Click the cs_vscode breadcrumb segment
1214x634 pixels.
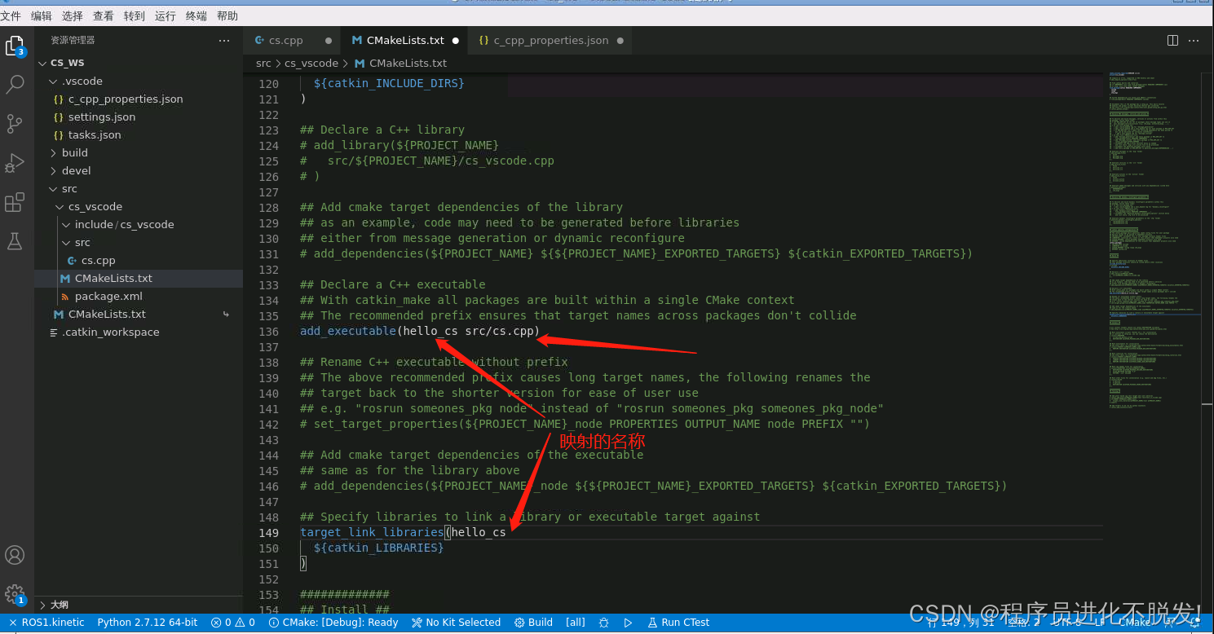[x=311, y=63]
